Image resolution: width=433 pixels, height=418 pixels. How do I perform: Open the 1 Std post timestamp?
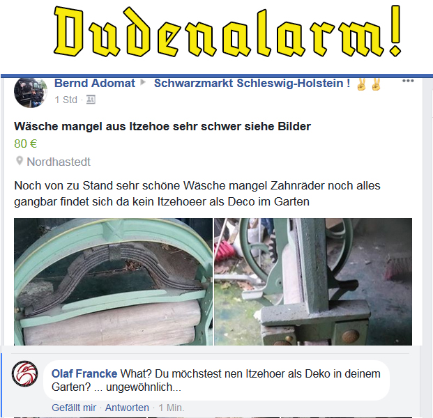66,100
